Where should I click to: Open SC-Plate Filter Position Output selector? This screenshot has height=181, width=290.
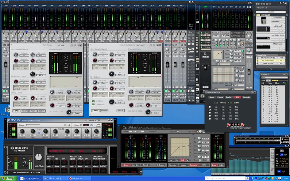click(x=77, y=113)
